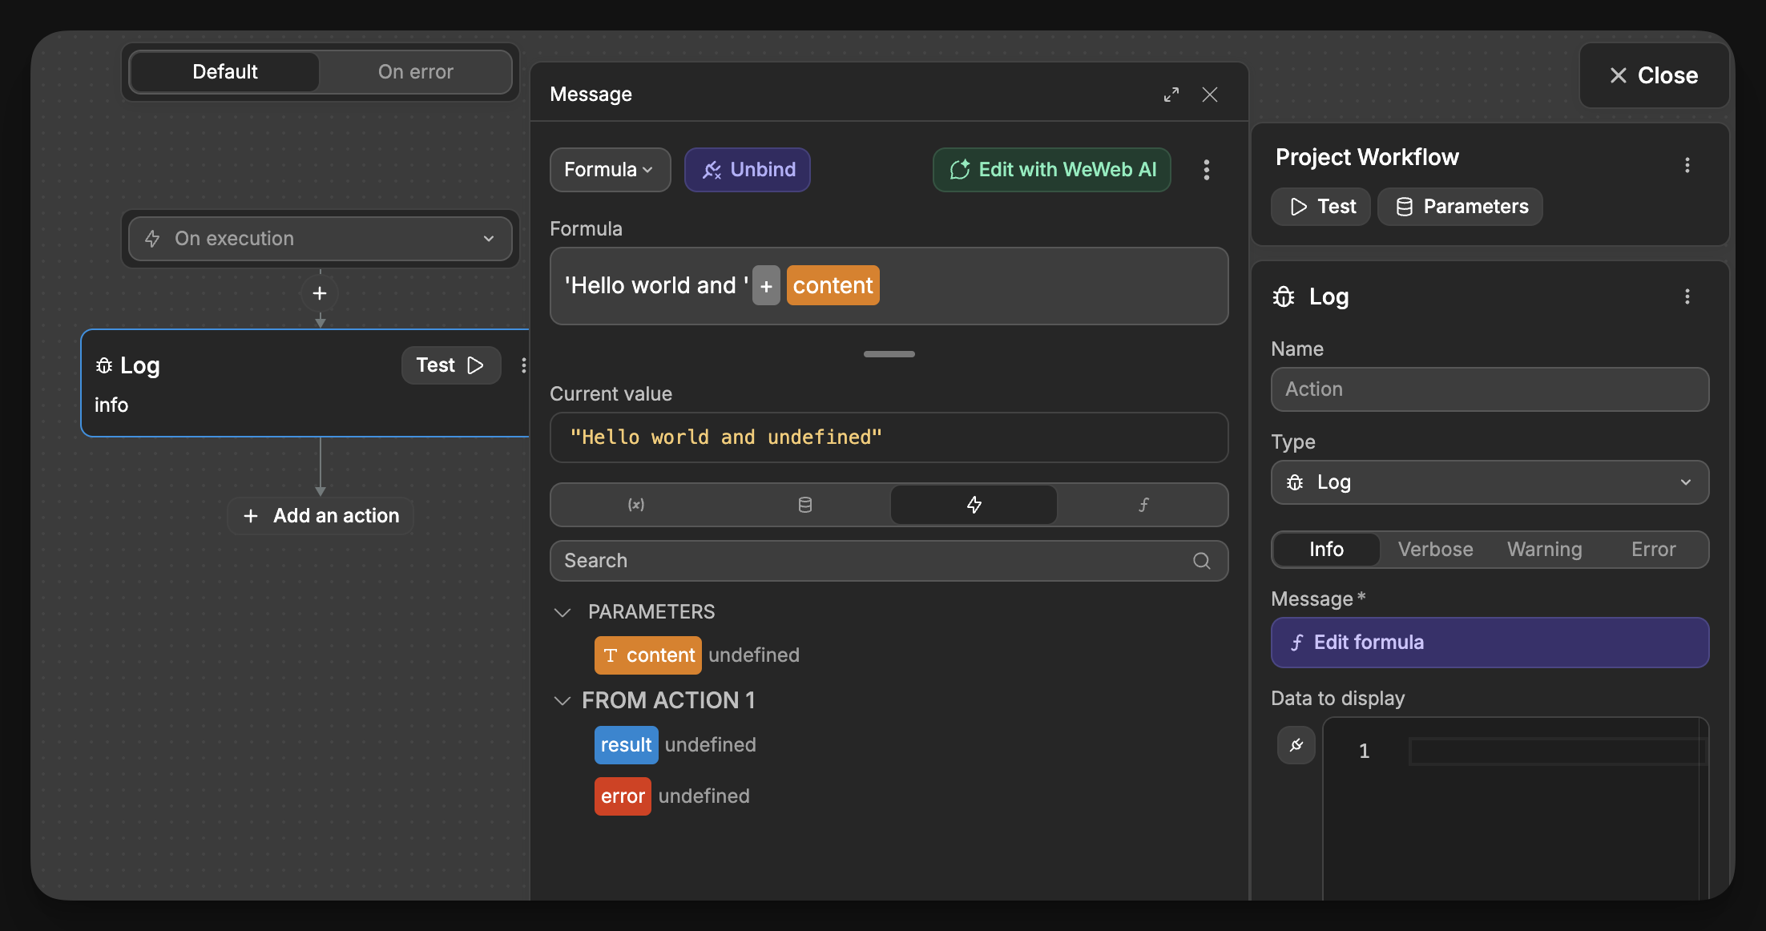Open the Log action options menu
1766x931 pixels.
[x=1687, y=296]
